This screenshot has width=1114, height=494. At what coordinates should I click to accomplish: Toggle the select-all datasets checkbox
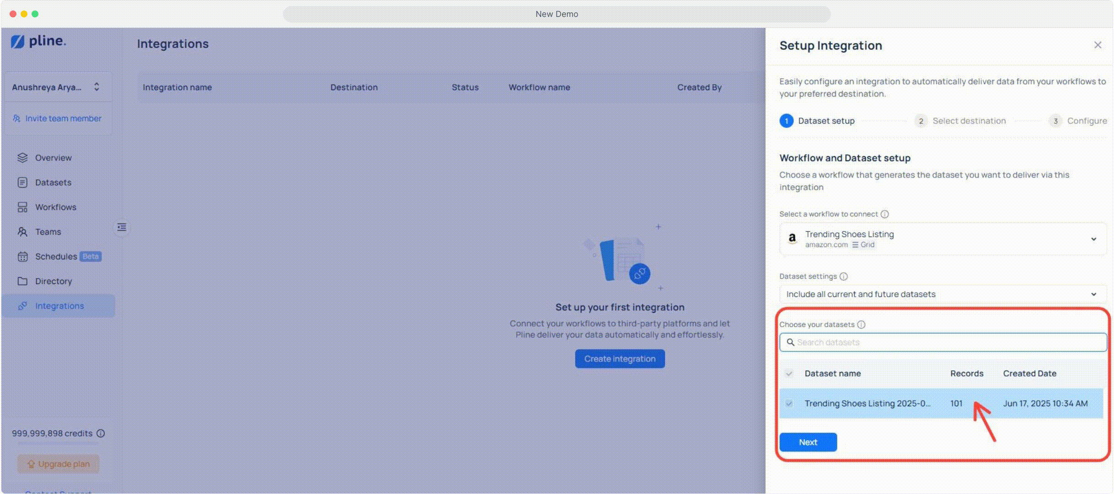789,374
